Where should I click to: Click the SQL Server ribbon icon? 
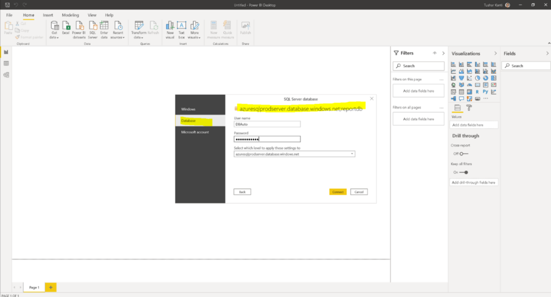pyautogui.click(x=93, y=30)
